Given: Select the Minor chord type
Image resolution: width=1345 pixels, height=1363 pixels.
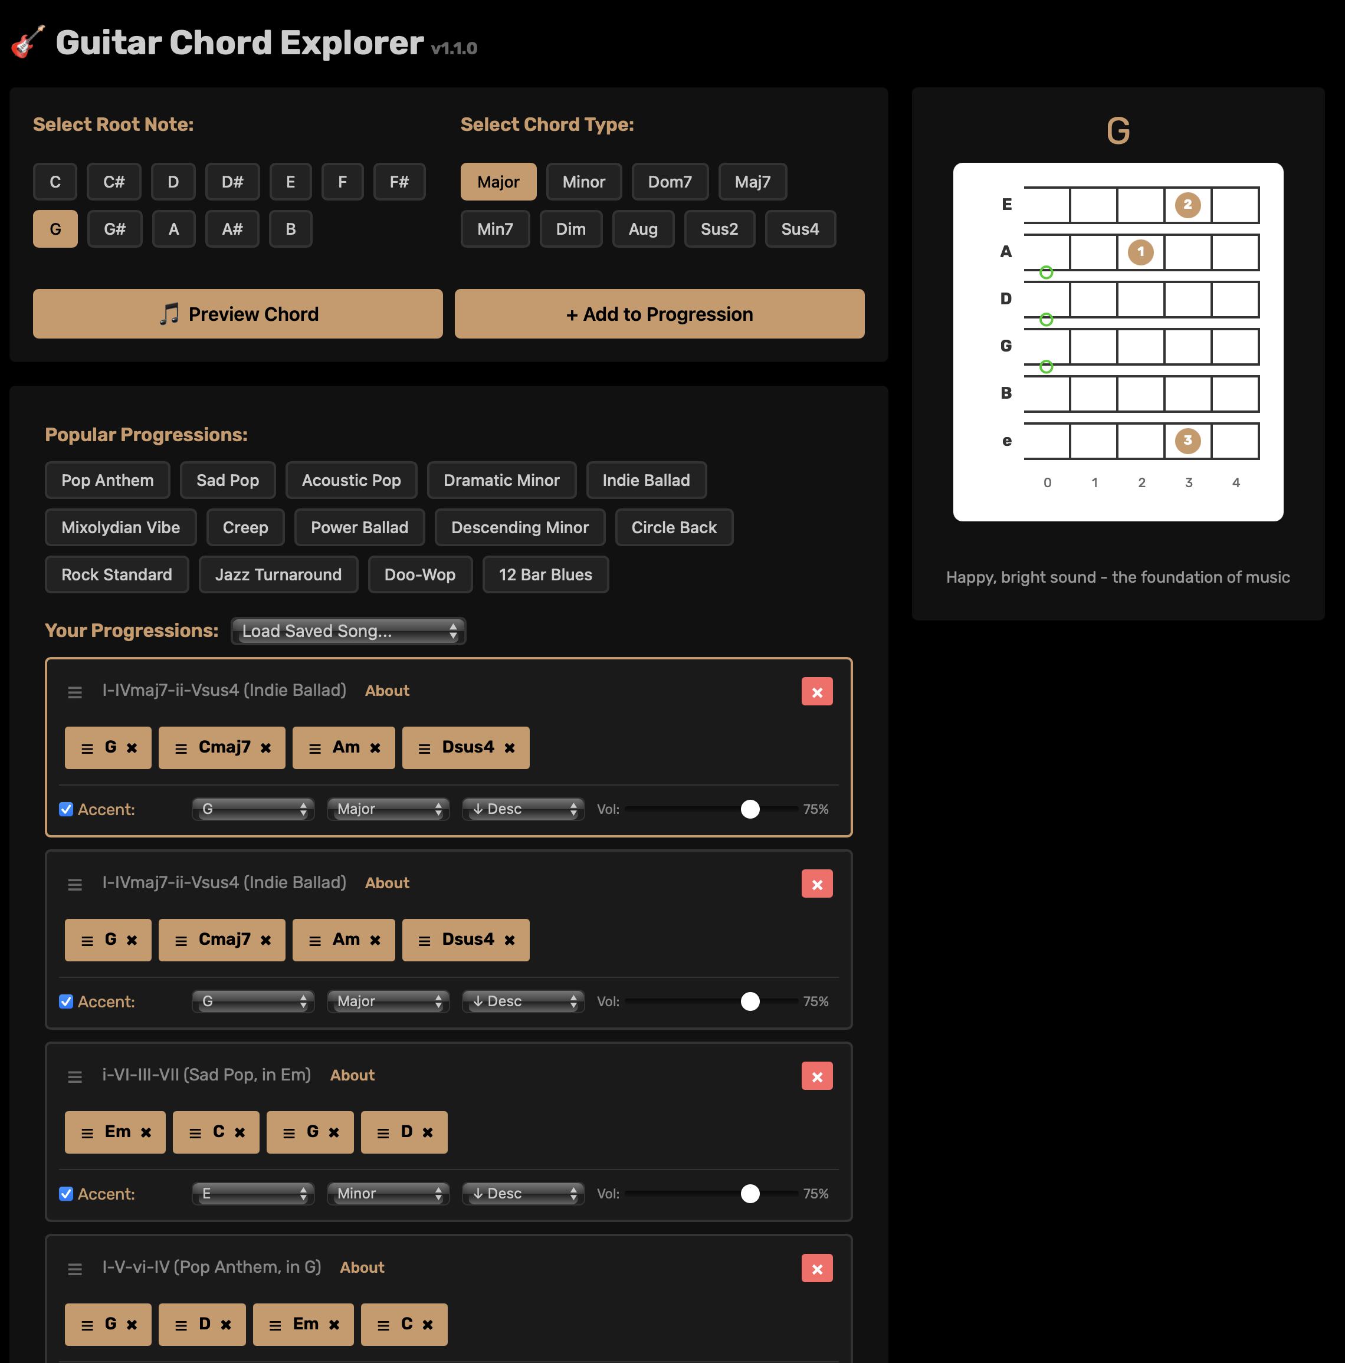Looking at the screenshot, I should (583, 181).
